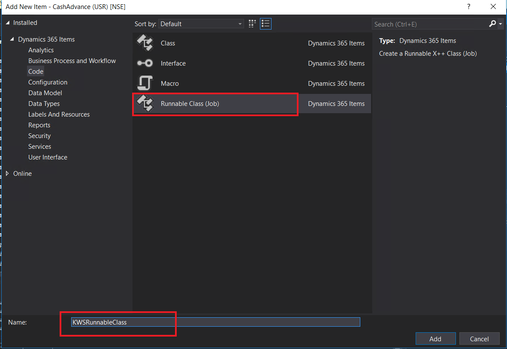This screenshot has height=349, width=507.
Task: Select Labels And Resources category
Action: [x=59, y=114]
